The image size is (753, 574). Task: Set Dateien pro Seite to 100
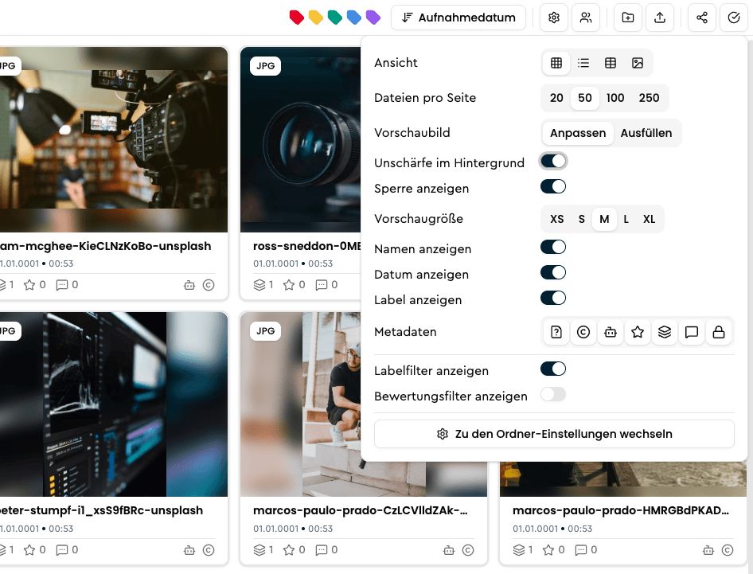(615, 98)
